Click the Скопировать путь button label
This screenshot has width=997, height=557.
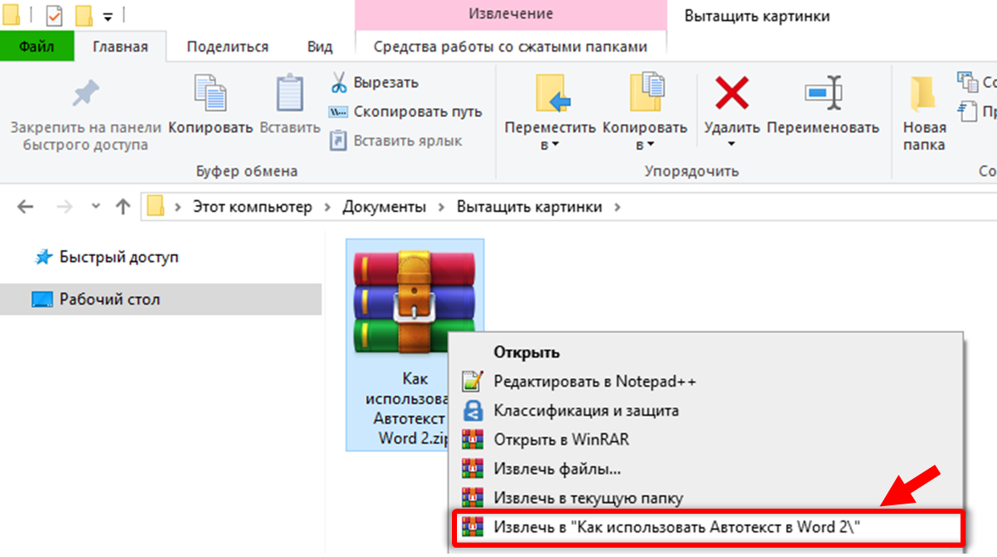[418, 112]
